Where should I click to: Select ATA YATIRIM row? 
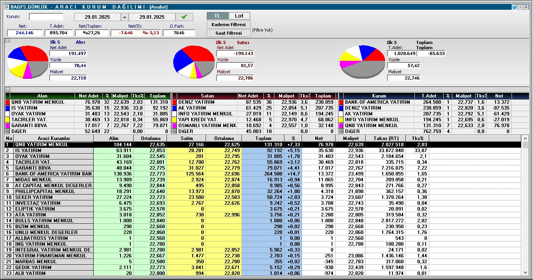(263, 215)
